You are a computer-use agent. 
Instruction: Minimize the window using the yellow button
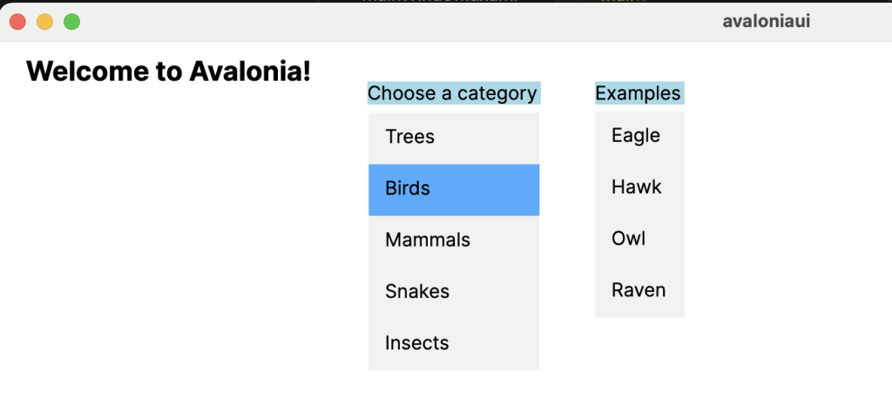tap(44, 21)
